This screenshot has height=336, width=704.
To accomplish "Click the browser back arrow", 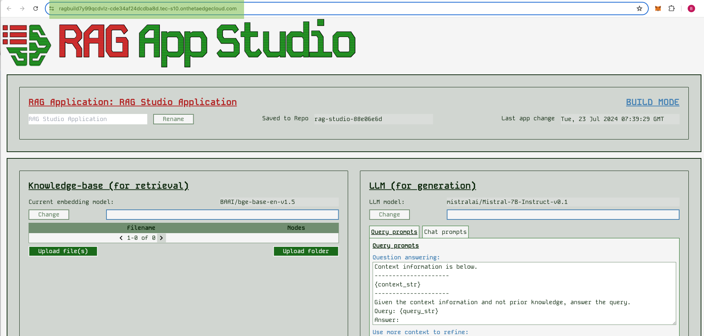I will pyautogui.click(x=9, y=8).
